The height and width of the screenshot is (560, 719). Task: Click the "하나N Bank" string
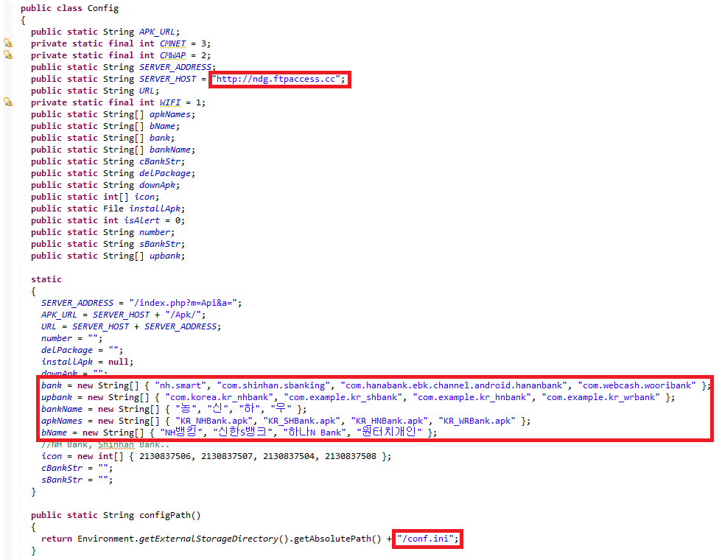click(x=315, y=432)
